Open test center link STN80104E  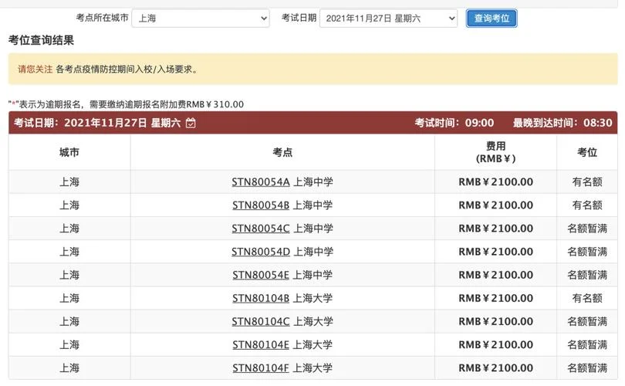(x=261, y=344)
